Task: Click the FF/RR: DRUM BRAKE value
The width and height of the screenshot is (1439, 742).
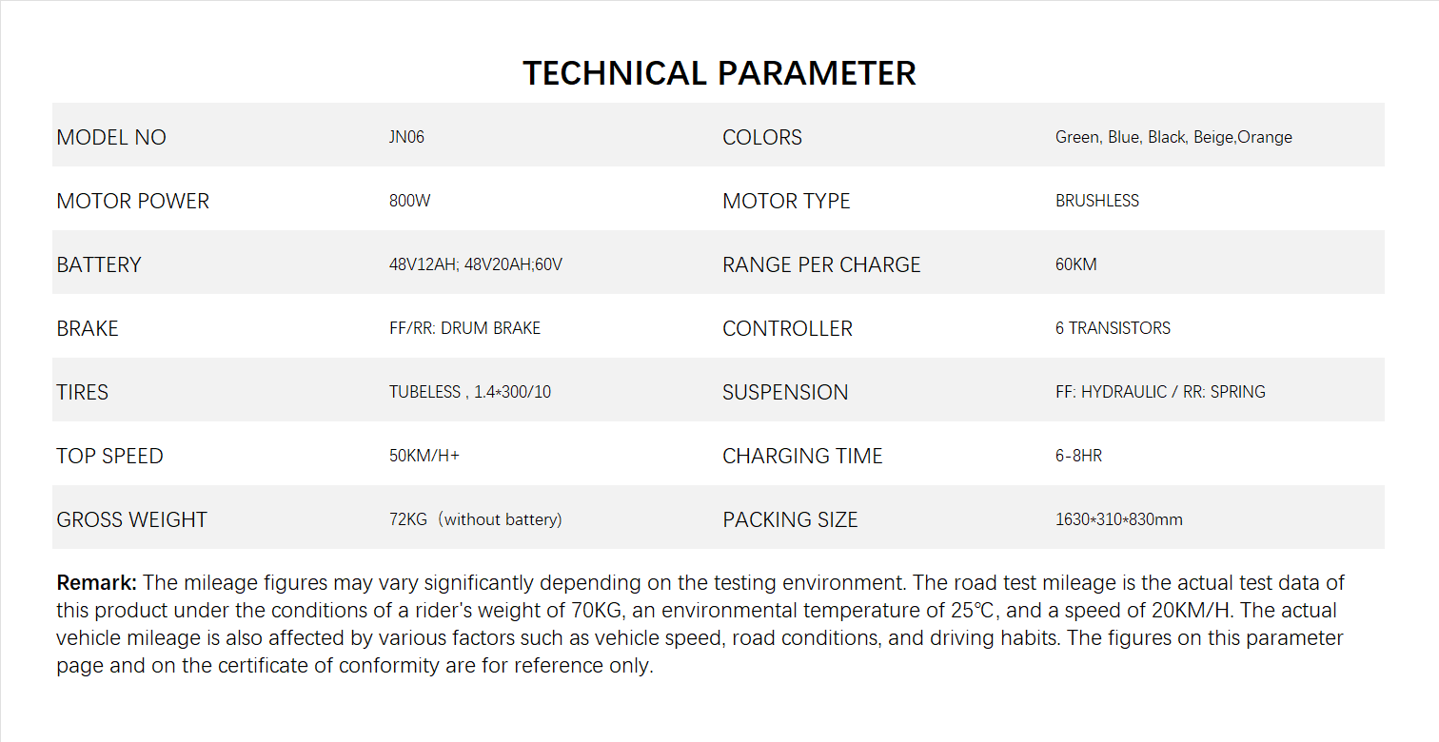Action: [464, 328]
